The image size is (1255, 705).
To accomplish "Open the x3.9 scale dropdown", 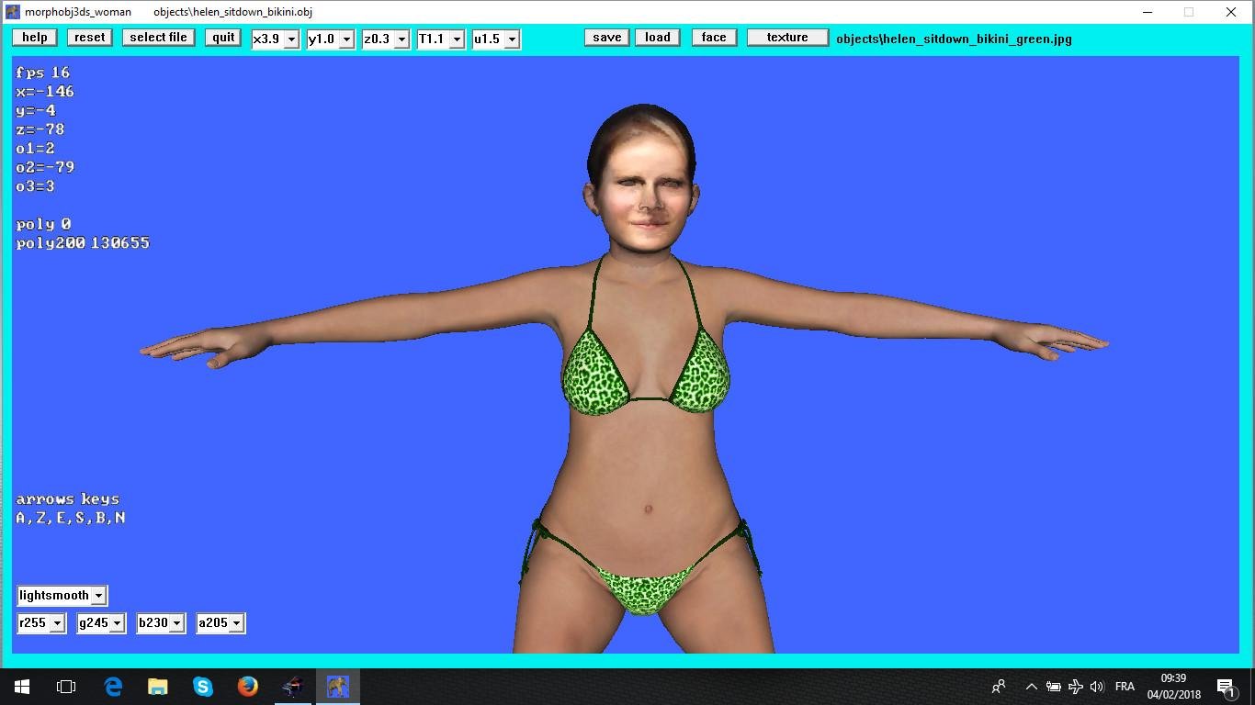I will 276,39.
